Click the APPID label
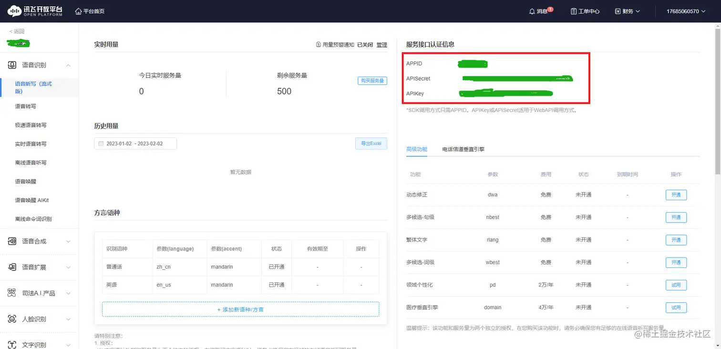The height and width of the screenshot is (349, 721). tap(414, 63)
